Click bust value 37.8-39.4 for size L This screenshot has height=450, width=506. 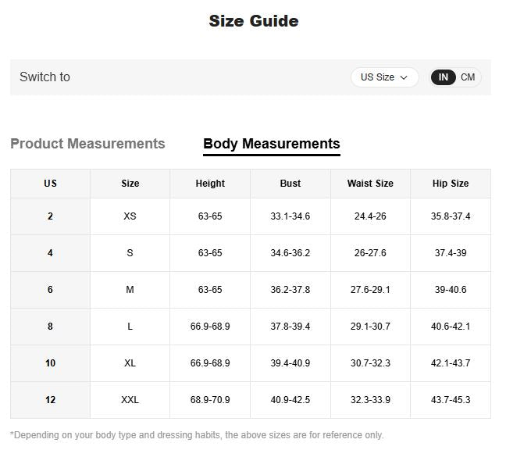pos(290,327)
